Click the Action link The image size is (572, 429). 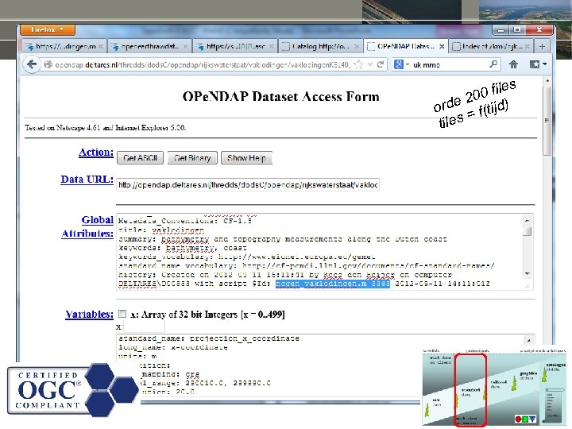click(96, 152)
